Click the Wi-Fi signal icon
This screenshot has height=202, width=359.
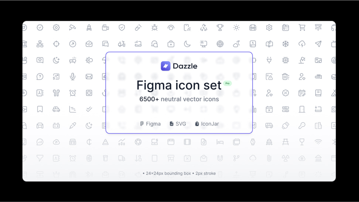318,142
